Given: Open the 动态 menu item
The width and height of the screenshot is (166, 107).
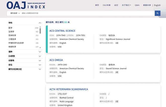Looking at the screenshot, I should (x=116, y=5).
